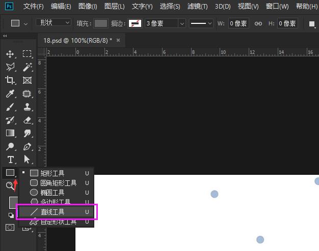Select the Move tool
This screenshot has height=251, width=319.
pyautogui.click(x=10, y=54)
